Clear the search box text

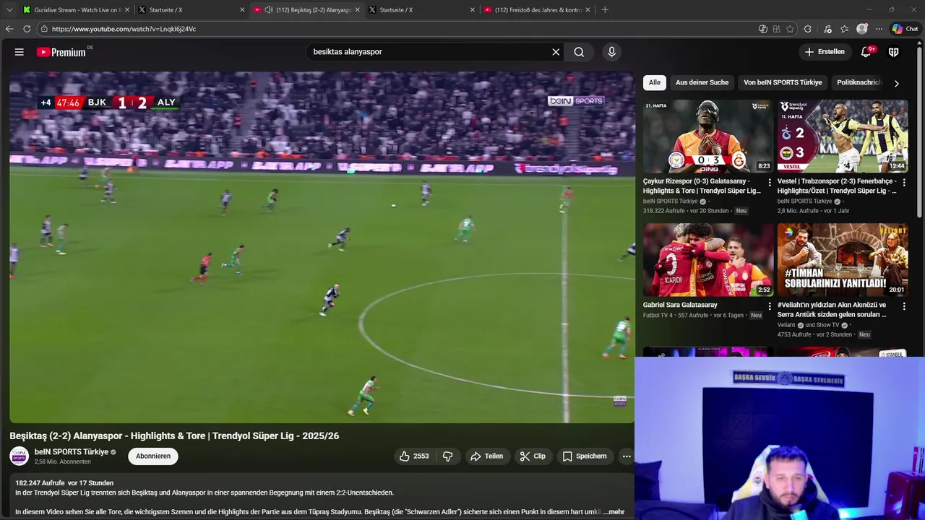[x=556, y=52]
